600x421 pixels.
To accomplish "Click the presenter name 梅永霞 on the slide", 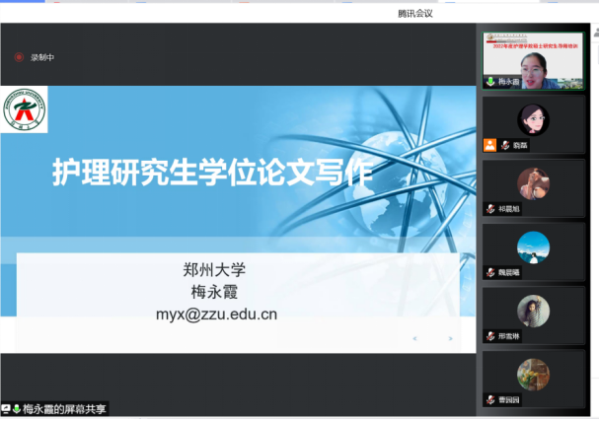I will pos(214,292).
